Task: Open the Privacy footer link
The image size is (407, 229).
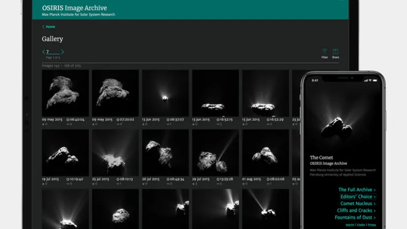Action: pos(372,225)
